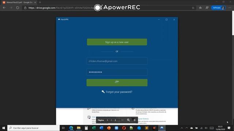
Task: Close the NordVPN window
Action: point(174,19)
